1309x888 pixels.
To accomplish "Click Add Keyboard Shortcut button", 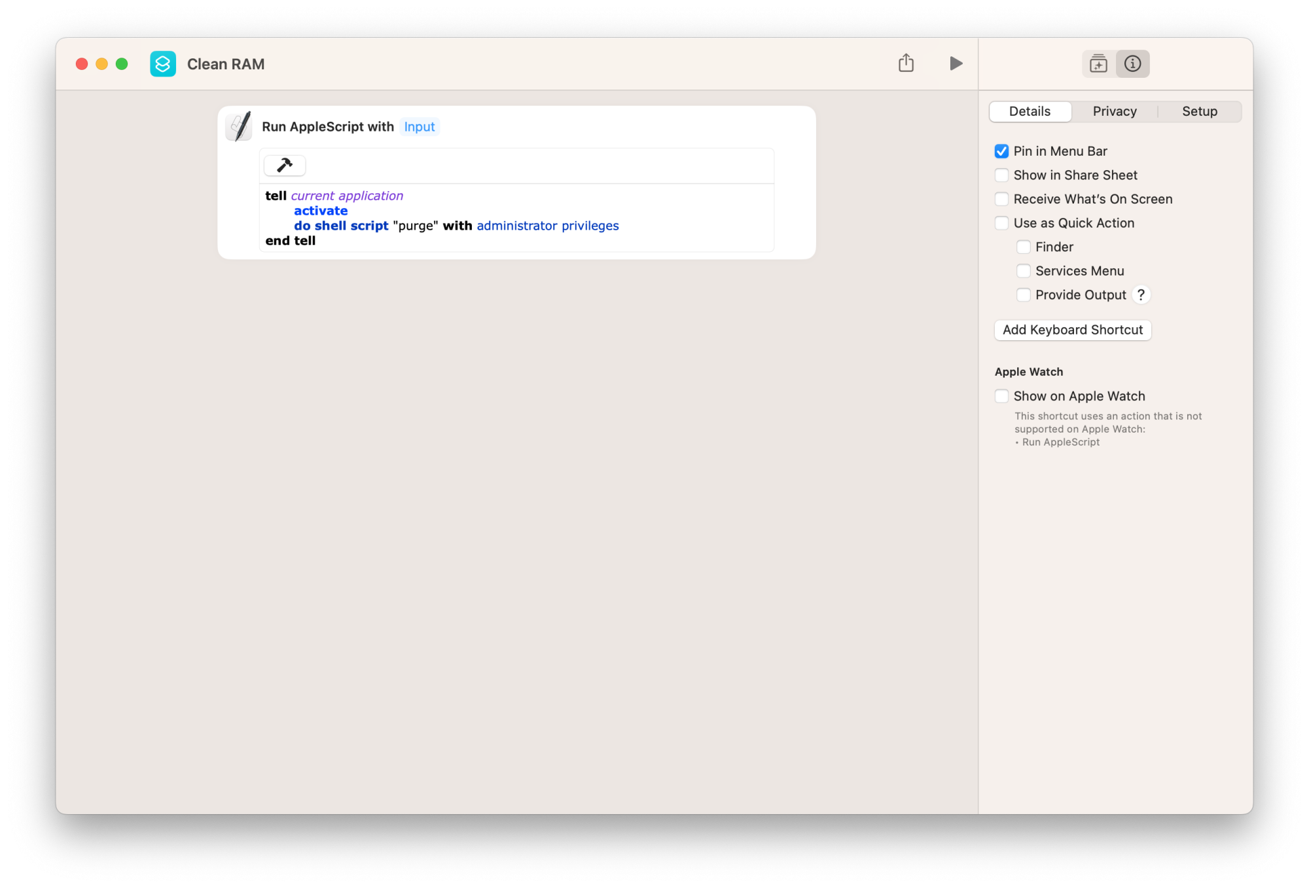I will coord(1072,330).
